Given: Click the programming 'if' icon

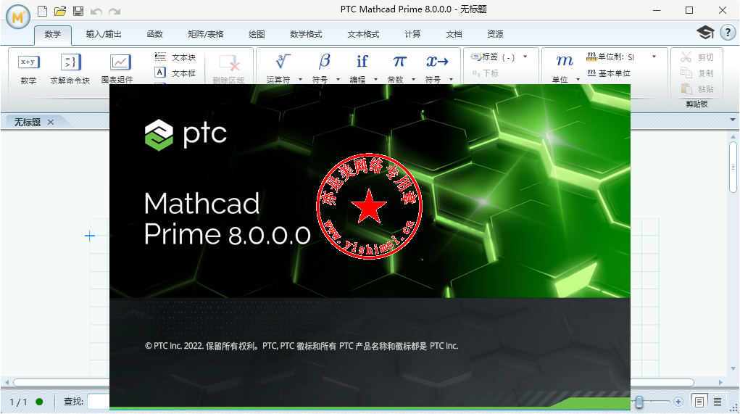Looking at the screenshot, I should (362, 62).
